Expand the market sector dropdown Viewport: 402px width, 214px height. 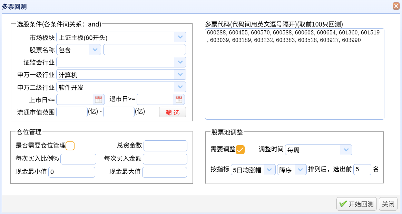(180, 37)
